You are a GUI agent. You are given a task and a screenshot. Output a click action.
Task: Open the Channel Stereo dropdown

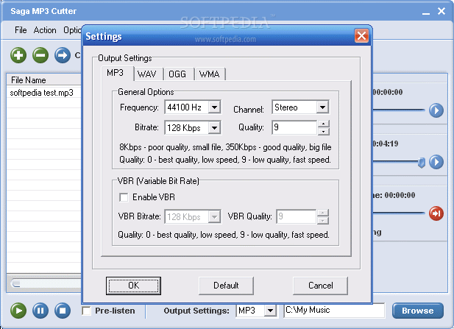coord(322,107)
